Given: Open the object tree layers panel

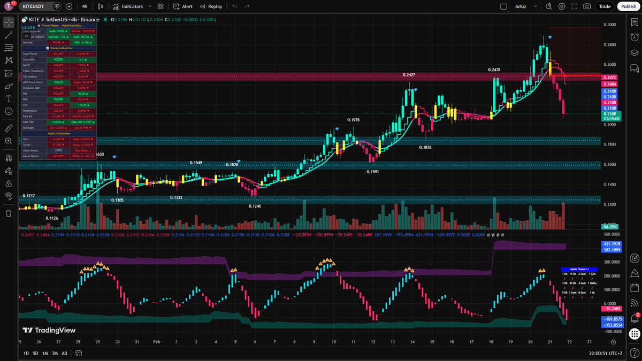Looking at the screenshot, I should [x=635, y=53].
